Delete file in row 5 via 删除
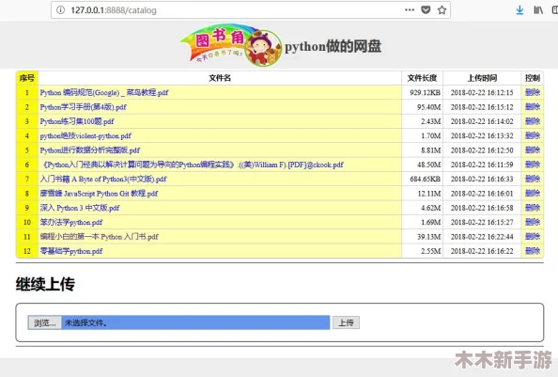Image resolution: width=558 pixels, height=377 pixels. [x=533, y=150]
